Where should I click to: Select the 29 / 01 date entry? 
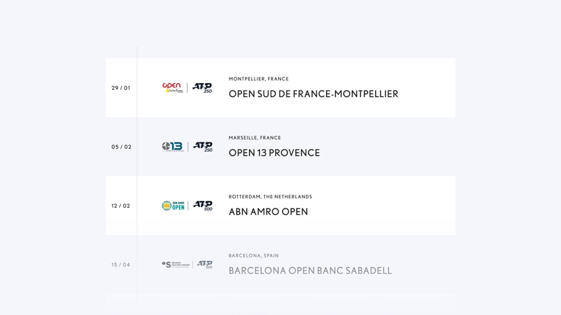point(121,88)
